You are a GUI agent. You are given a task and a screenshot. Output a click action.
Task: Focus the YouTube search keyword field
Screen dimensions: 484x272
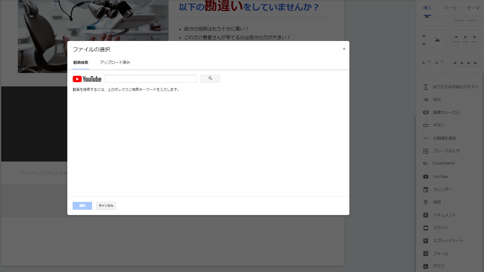(151, 79)
